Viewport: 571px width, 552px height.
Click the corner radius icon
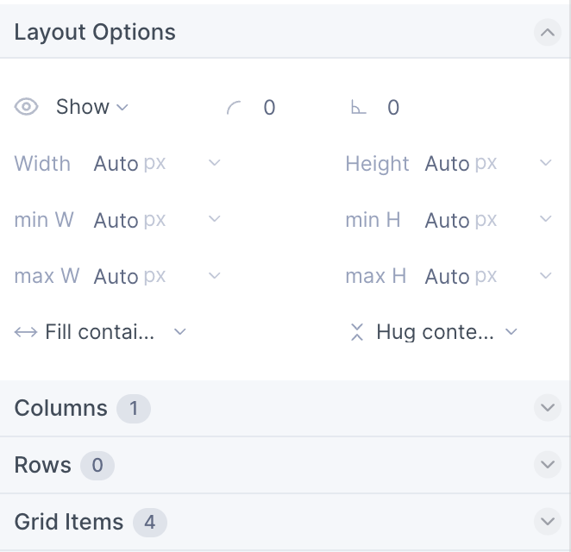point(234,108)
